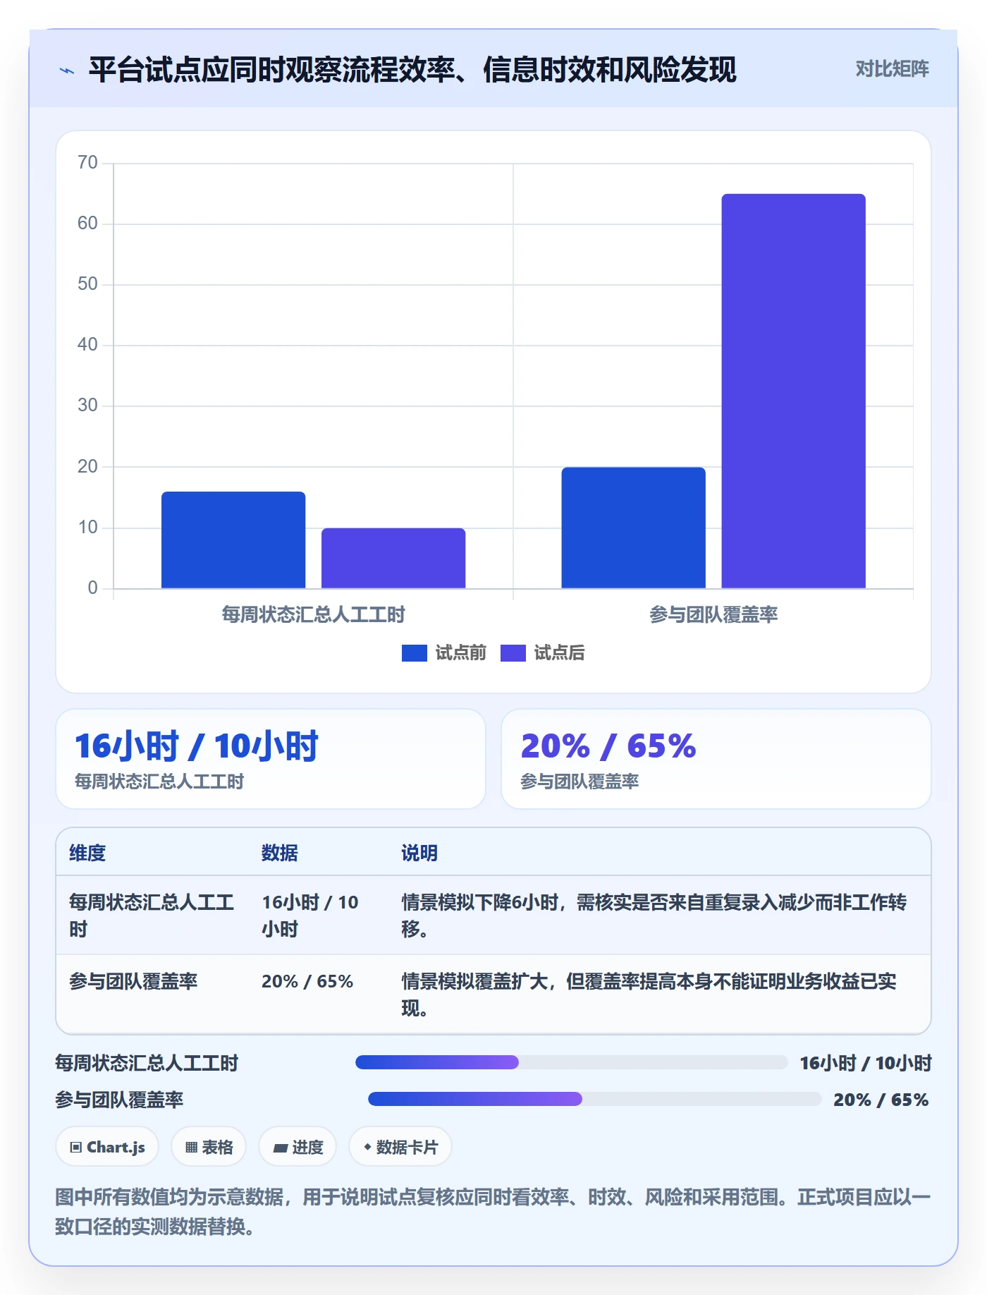Viewport: 987px width, 1295px height.
Task: Click the lightning bolt icon beside the title
Action: point(67,71)
